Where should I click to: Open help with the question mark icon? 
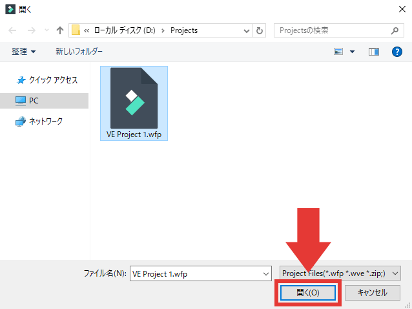coord(397,52)
